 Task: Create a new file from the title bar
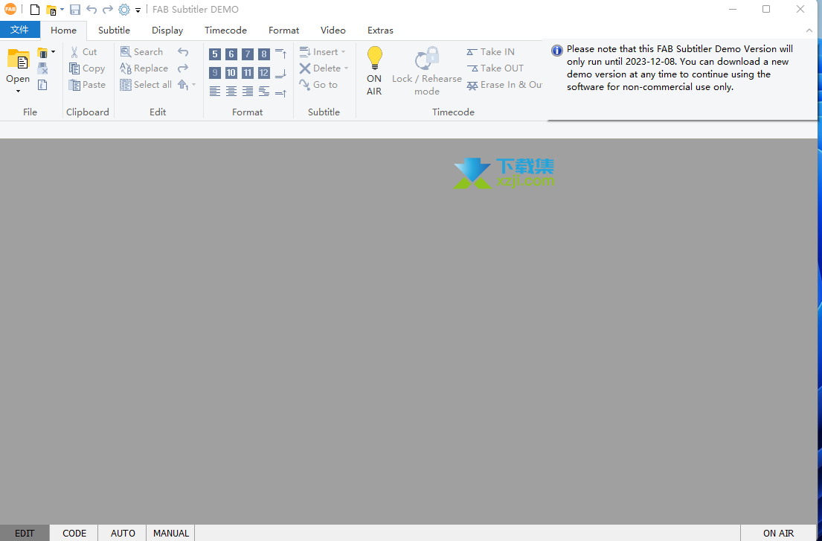coord(35,10)
